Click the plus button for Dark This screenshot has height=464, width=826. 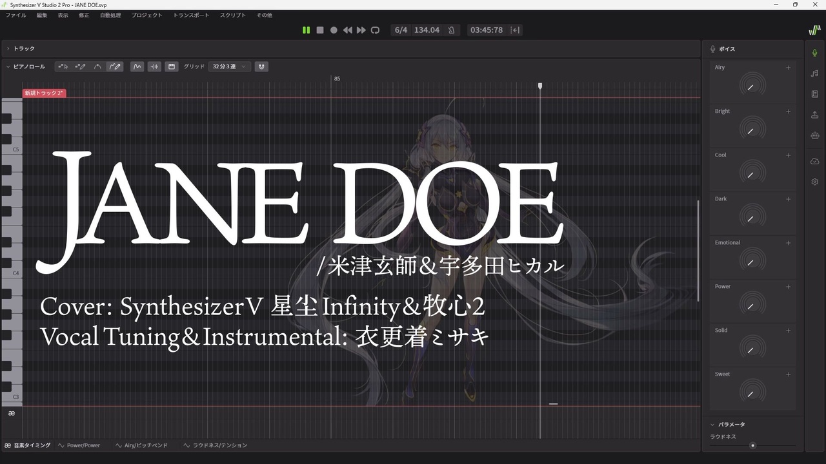click(x=788, y=199)
